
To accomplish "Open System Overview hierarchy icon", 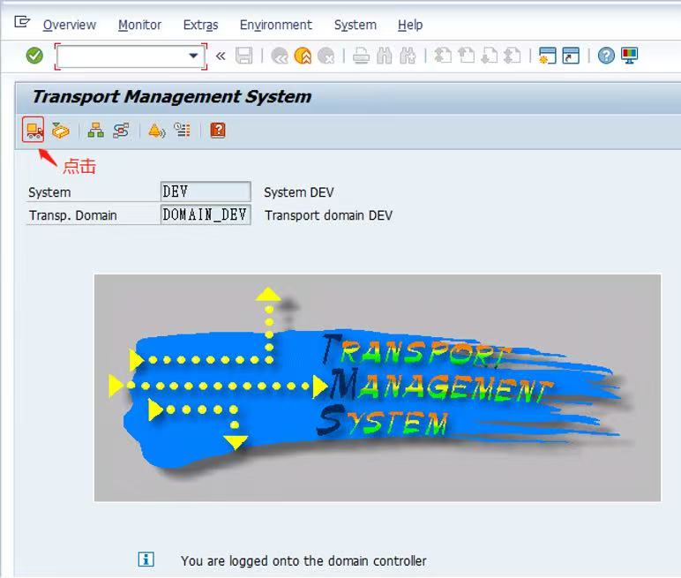I will point(95,130).
